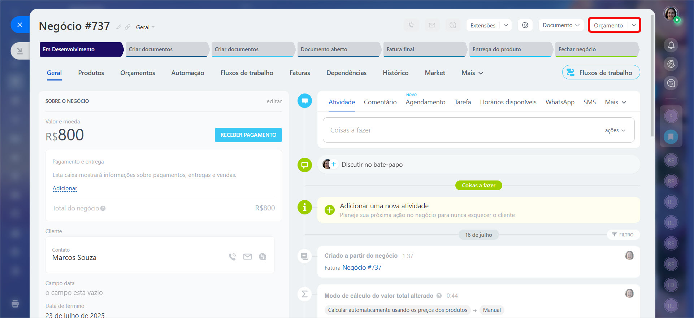This screenshot has height=318, width=694.
Task: Select the SMS activity tab
Action: pyautogui.click(x=590, y=102)
